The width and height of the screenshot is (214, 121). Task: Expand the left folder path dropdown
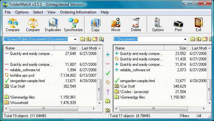point(75,39)
